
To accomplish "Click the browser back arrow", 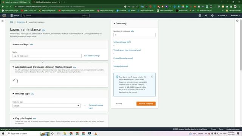I will click(x=3, y=7).
